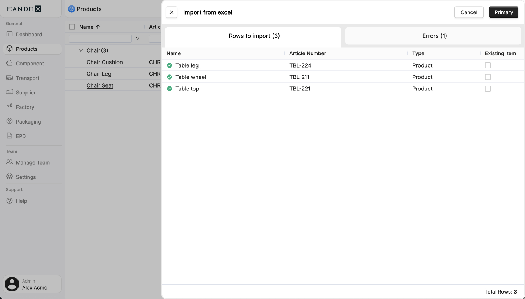Click the Primary button to confirm import
The width and height of the screenshot is (525, 299).
504,12
